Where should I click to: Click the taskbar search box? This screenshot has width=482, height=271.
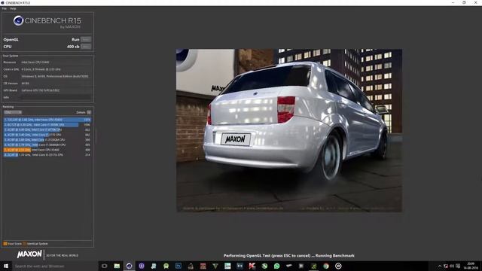point(55,266)
